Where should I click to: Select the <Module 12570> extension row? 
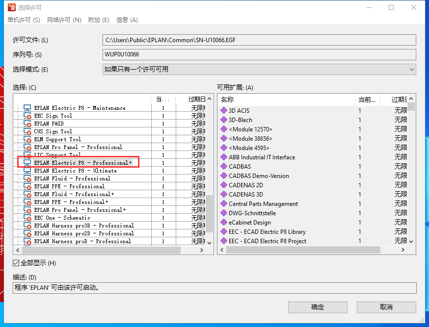(x=313, y=129)
